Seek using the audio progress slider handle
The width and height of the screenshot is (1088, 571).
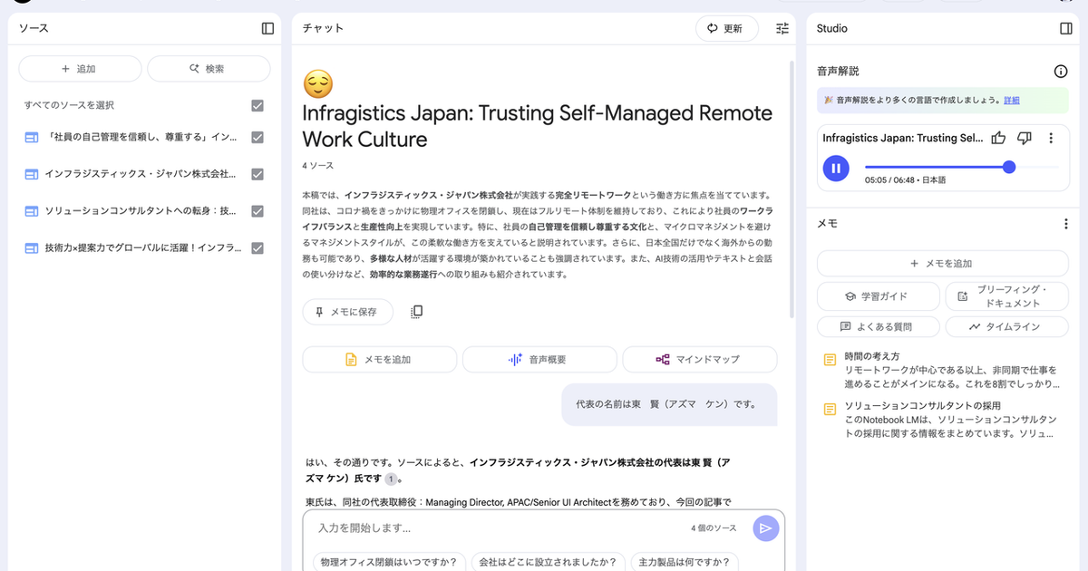pos(1009,168)
